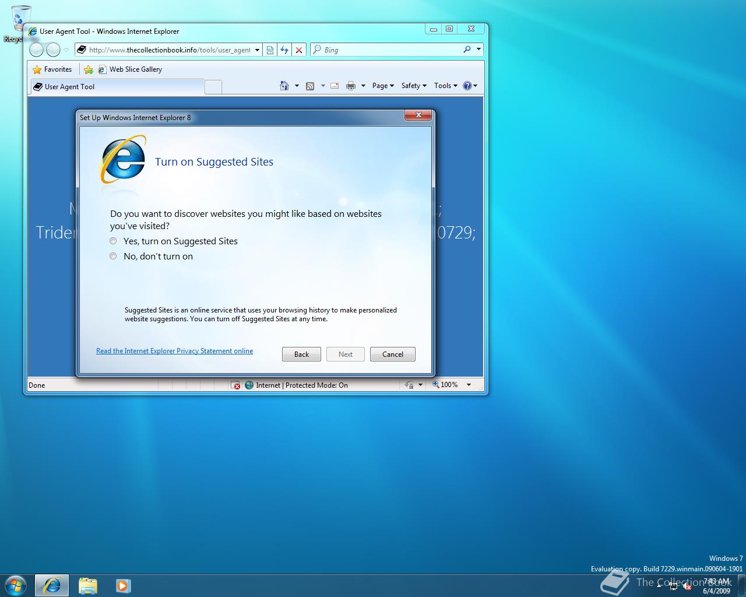
Task: Select the User Agent Tool tab
Action: pos(117,86)
